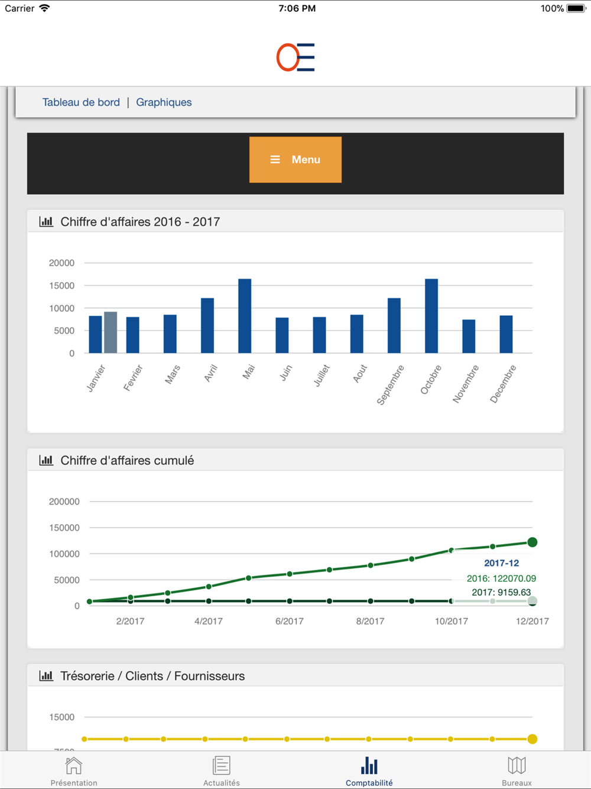
Task: Select the Octobre bar in revenue chart
Action: coord(431,316)
